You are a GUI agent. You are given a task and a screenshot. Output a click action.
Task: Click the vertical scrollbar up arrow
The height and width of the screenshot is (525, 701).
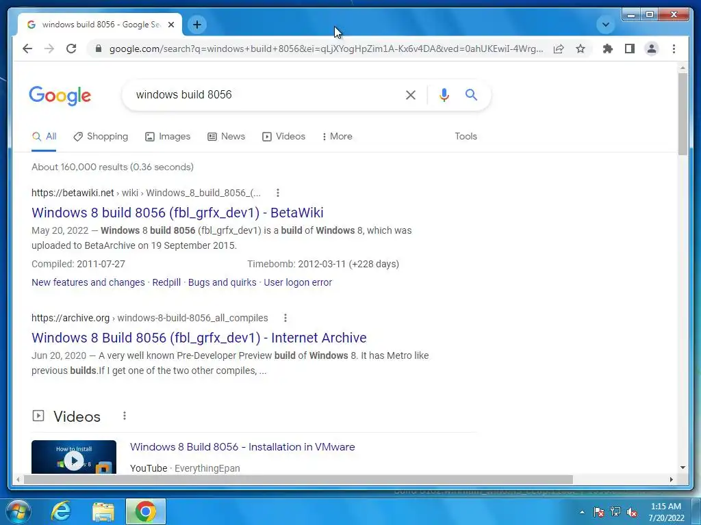click(x=683, y=68)
